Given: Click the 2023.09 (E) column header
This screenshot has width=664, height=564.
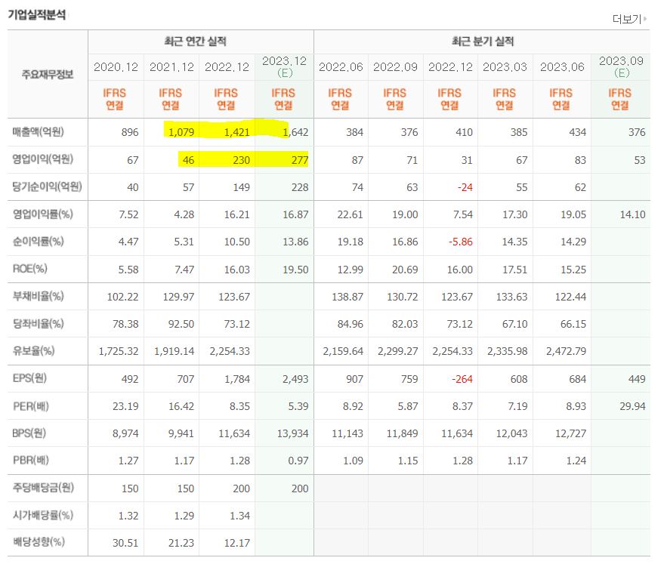Looking at the screenshot, I should pyautogui.click(x=621, y=67).
